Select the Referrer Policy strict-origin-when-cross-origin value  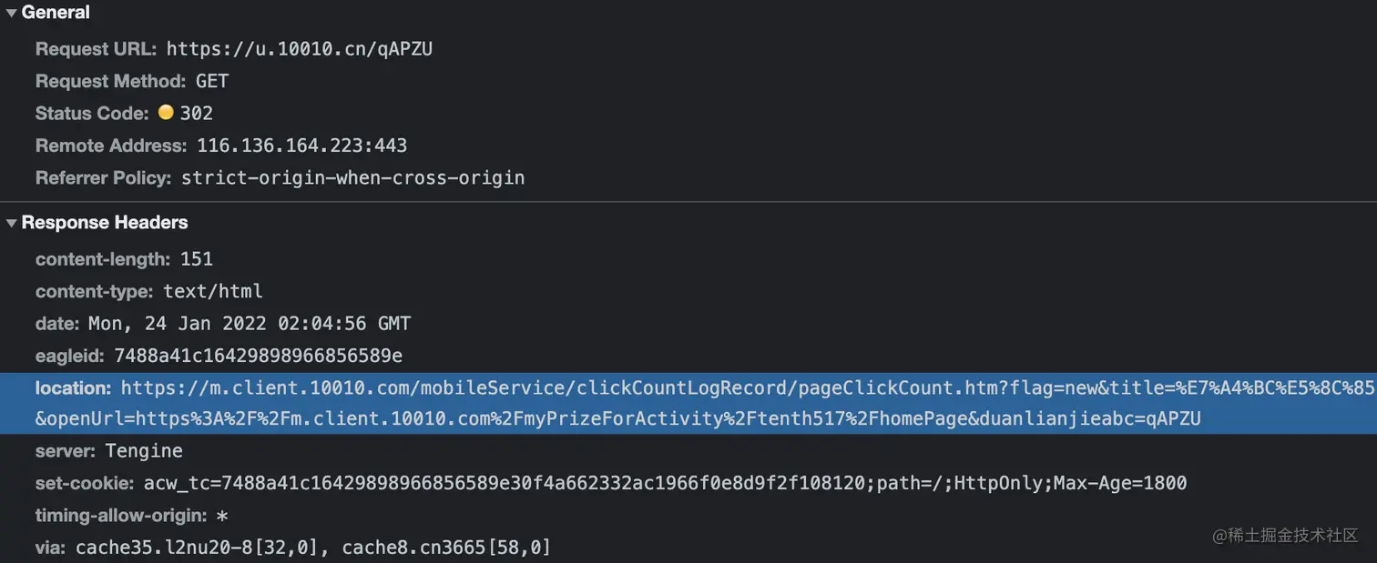(x=353, y=178)
